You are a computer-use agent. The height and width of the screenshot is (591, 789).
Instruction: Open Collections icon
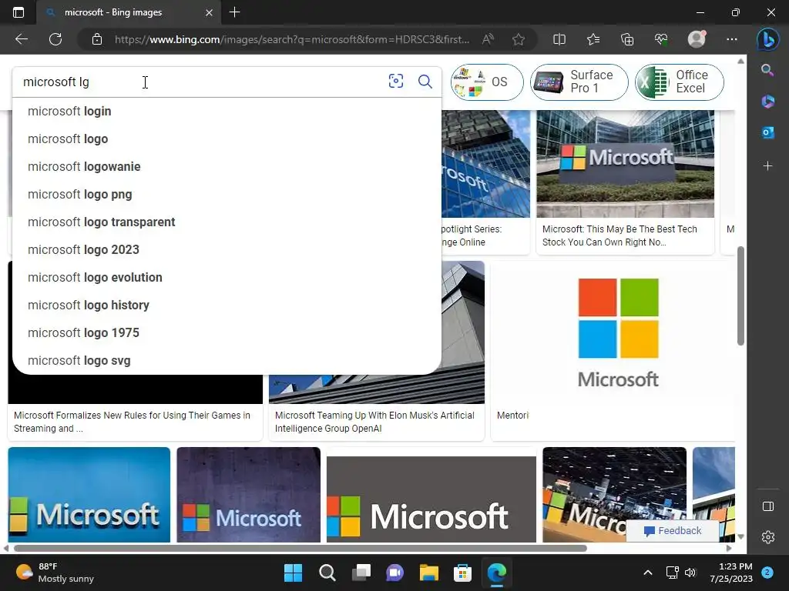coord(627,39)
